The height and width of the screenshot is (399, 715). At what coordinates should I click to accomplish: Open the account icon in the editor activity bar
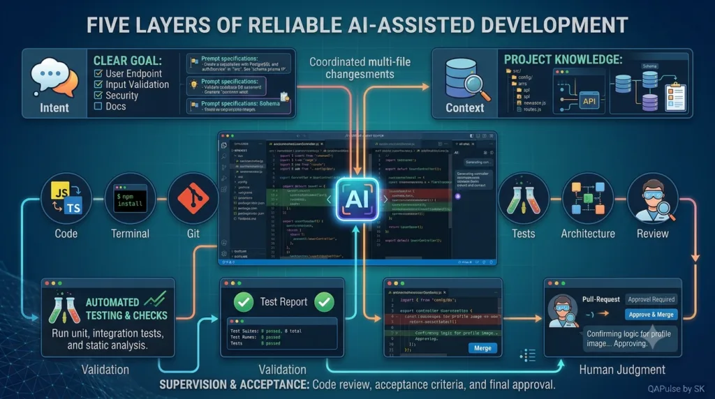tap(224, 242)
